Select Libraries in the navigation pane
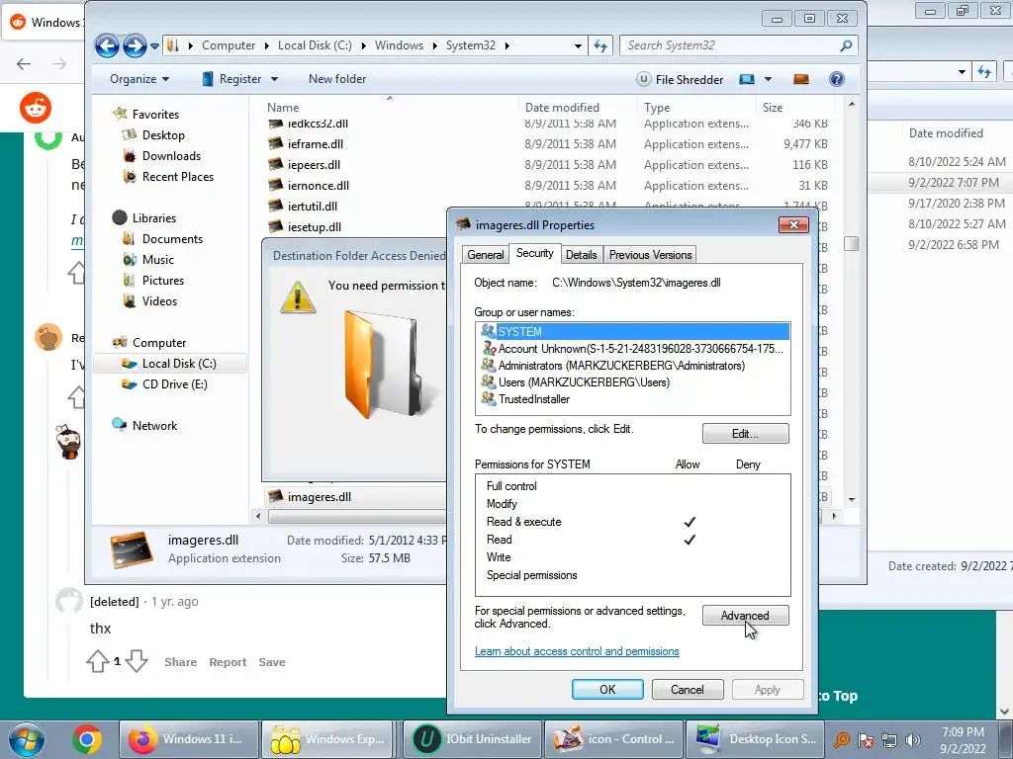 pyautogui.click(x=153, y=218)
